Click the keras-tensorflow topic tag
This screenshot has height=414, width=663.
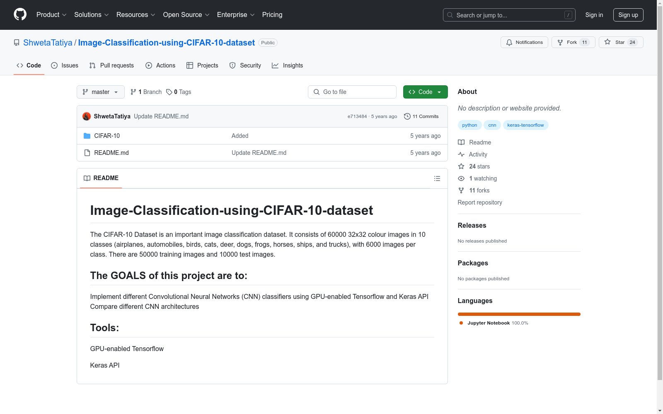coord(525,125)
